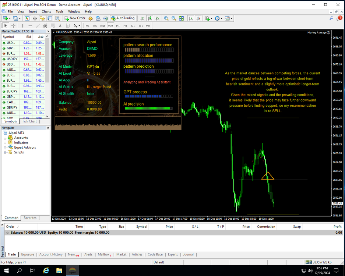Switch to M15 timeframe

click(103, 26)
